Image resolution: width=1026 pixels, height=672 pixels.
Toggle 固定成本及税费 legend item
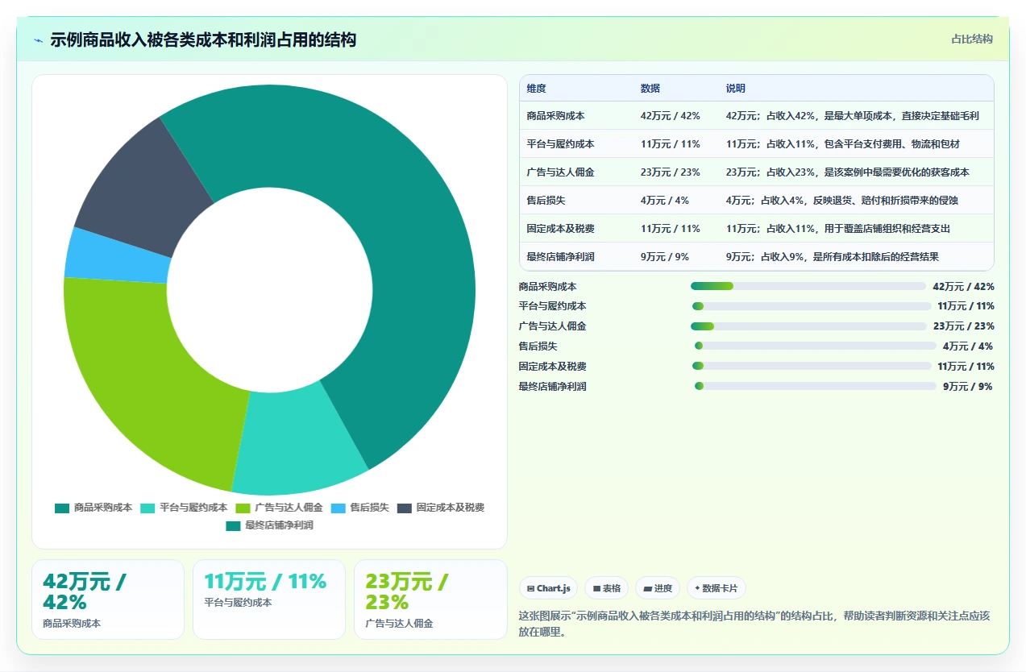[x=441, y=508]
